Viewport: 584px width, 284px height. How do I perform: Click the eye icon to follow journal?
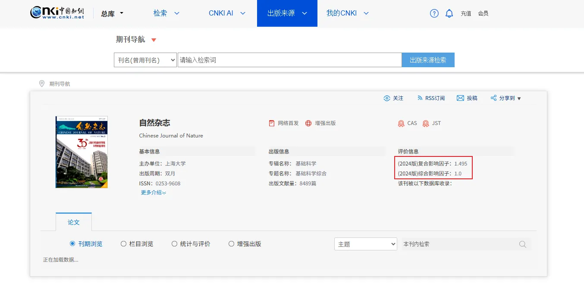coord(387,98)
